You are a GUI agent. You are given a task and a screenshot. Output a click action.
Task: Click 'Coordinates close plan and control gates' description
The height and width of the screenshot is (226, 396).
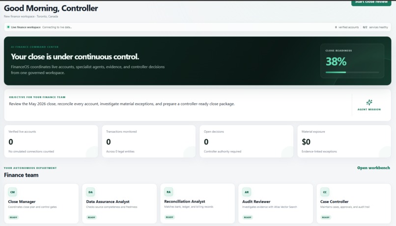pyautogui.click(x=32, y=207)
